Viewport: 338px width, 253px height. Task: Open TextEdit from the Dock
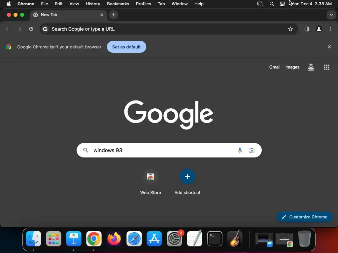point(195,239)
